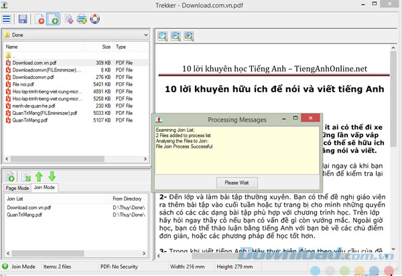402x276 pixels.
Task: Click the remove page icon with red minus
Action: (40, 19)
